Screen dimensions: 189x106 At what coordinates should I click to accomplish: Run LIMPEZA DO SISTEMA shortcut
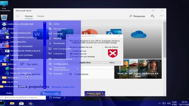(19, 55)
